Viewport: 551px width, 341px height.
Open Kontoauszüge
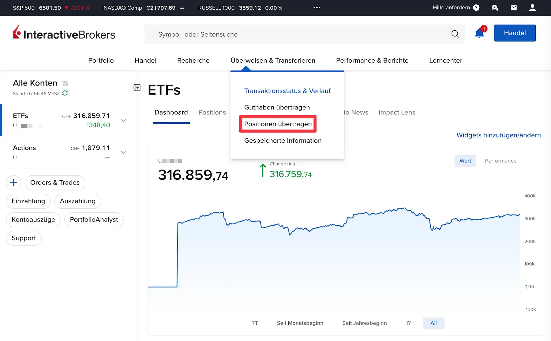(x=33, y=220)
